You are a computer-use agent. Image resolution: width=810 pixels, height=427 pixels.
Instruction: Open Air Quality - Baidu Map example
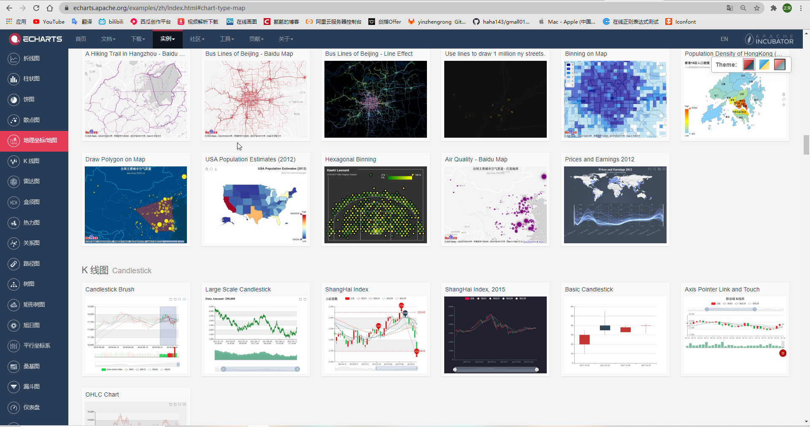pos(495,200)
